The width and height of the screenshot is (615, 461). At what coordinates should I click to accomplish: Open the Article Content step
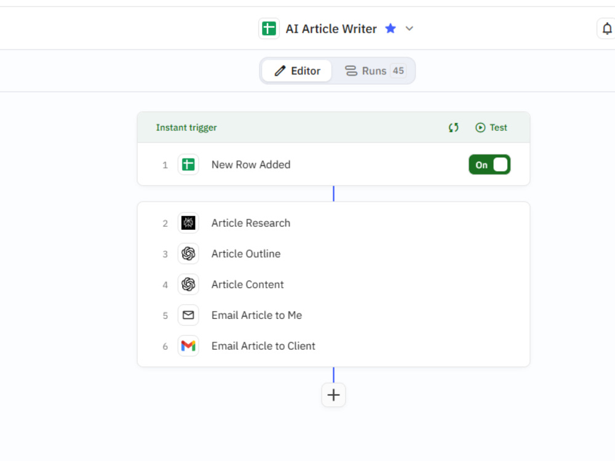(333, 284)
